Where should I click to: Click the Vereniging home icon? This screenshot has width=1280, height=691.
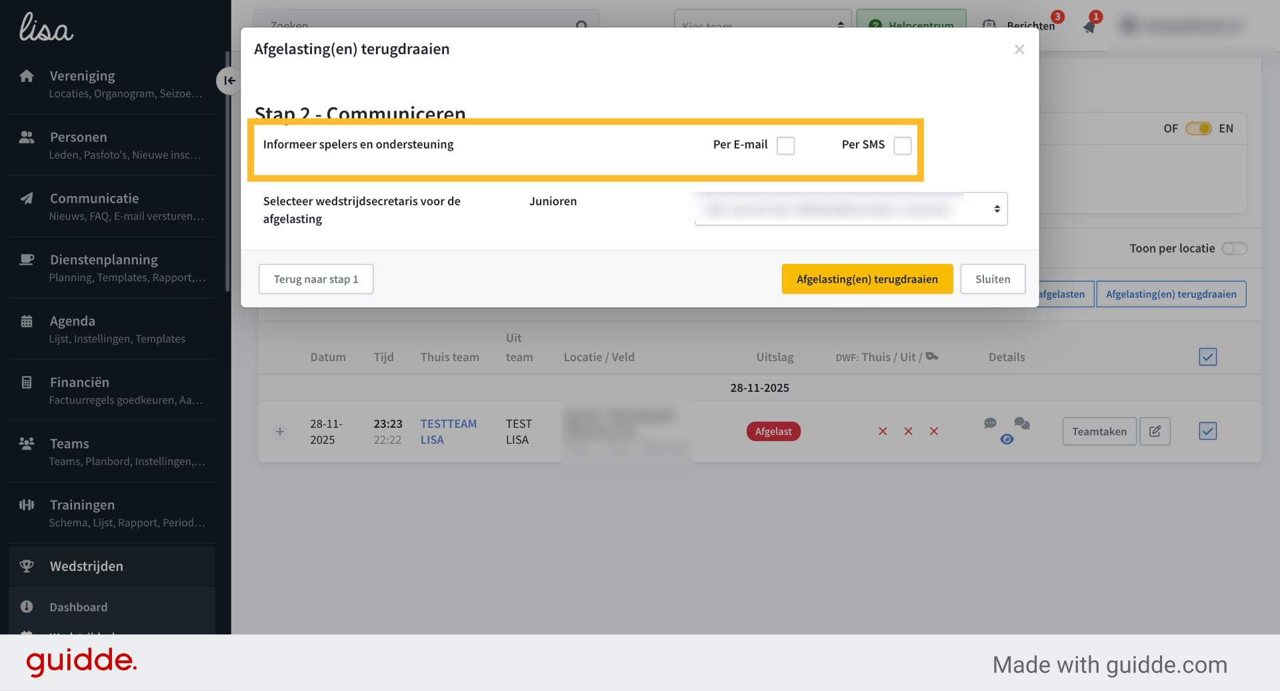pyautogui.click(x=27, y=76)
